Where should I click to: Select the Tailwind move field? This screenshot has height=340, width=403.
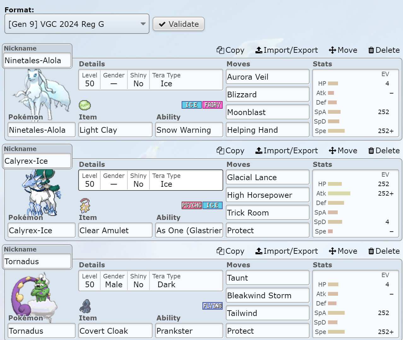click(268, 313)
